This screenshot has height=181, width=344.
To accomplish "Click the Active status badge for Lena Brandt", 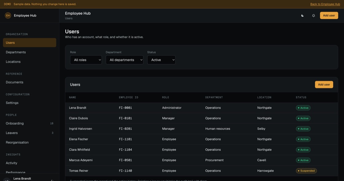I will pyautogui.click(x=303, y=108).
